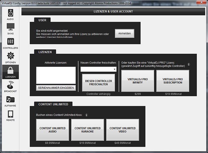Open the Skins monitor icon
Screen dimensions: 208x153
pyautogui.click(x=10, y=27)
